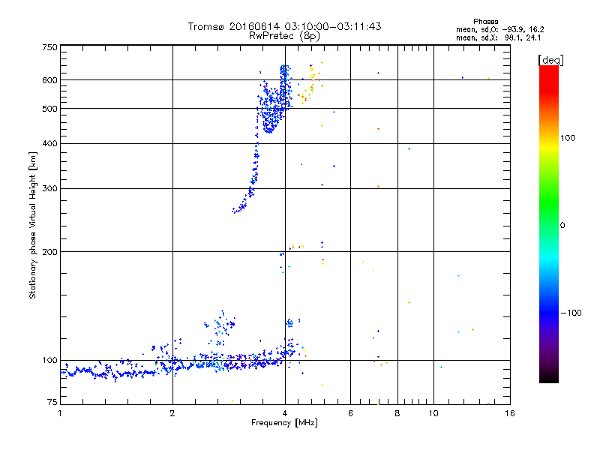Click the x-axis '1' tick label
The image size is (600, 450).
pos(60,413)
